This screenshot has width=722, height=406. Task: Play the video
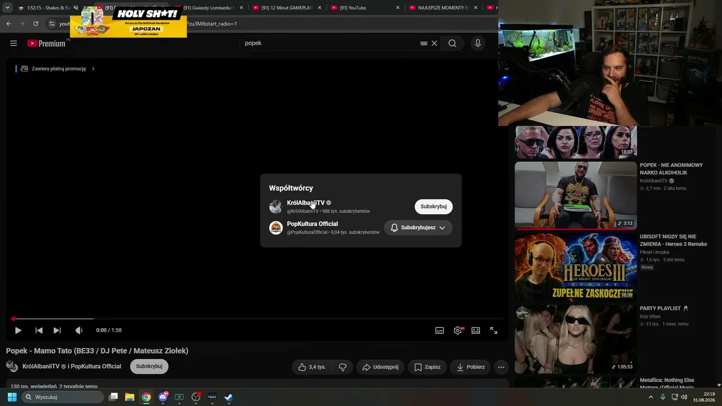18,330
